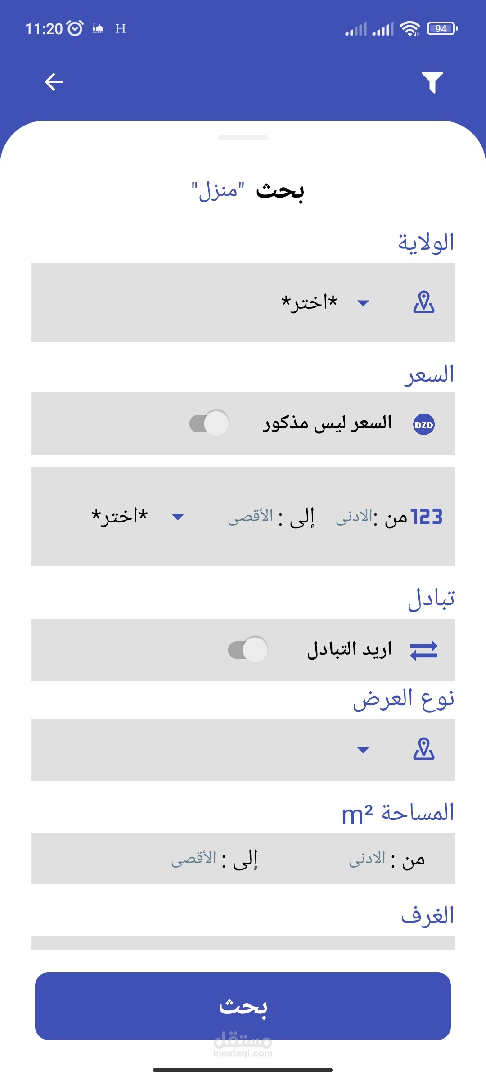The height and width of the screenshot is (1080, 486).
Task: Tap the exchange arrows icon
Action: (423, 650)
